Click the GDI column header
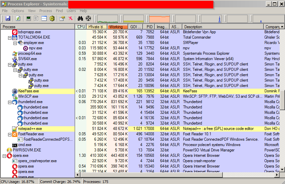285x184 pixels. [136, 27]
